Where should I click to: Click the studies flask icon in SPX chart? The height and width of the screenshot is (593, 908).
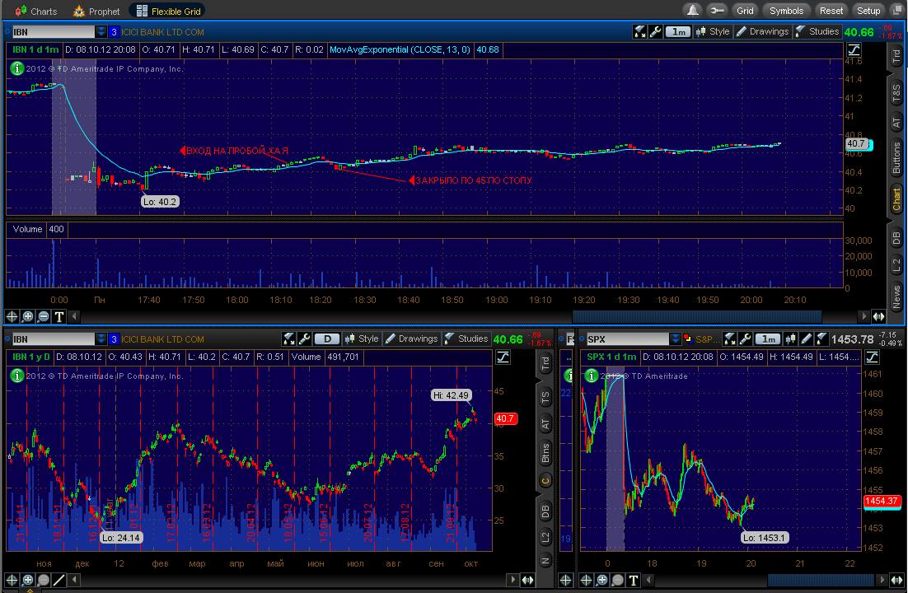click(x=821, y=339)
